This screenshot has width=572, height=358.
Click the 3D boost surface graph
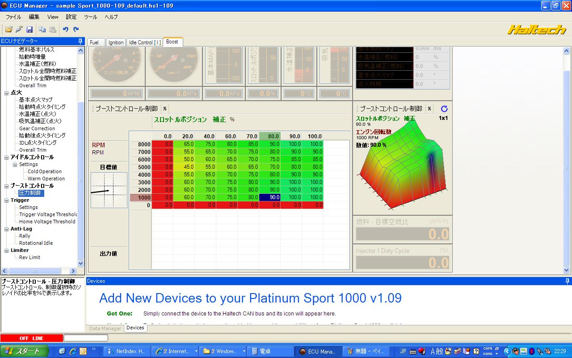pyautogui.click(x=401, y=165)
